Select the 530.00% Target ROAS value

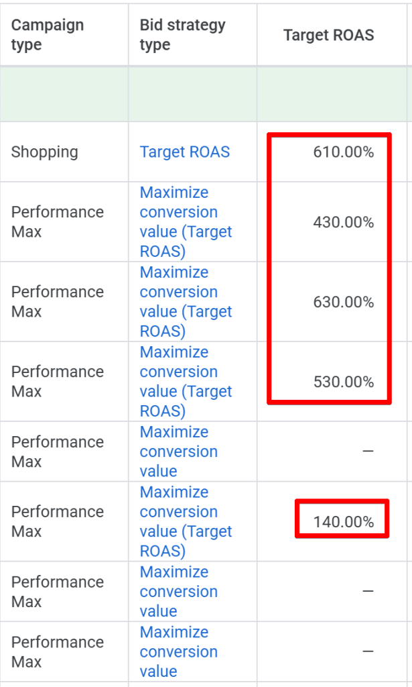(343, 382)
